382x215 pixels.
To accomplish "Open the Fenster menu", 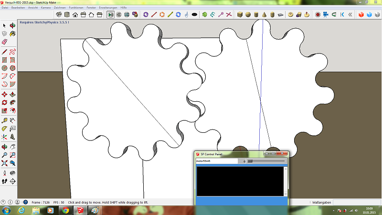I will 91,8.
